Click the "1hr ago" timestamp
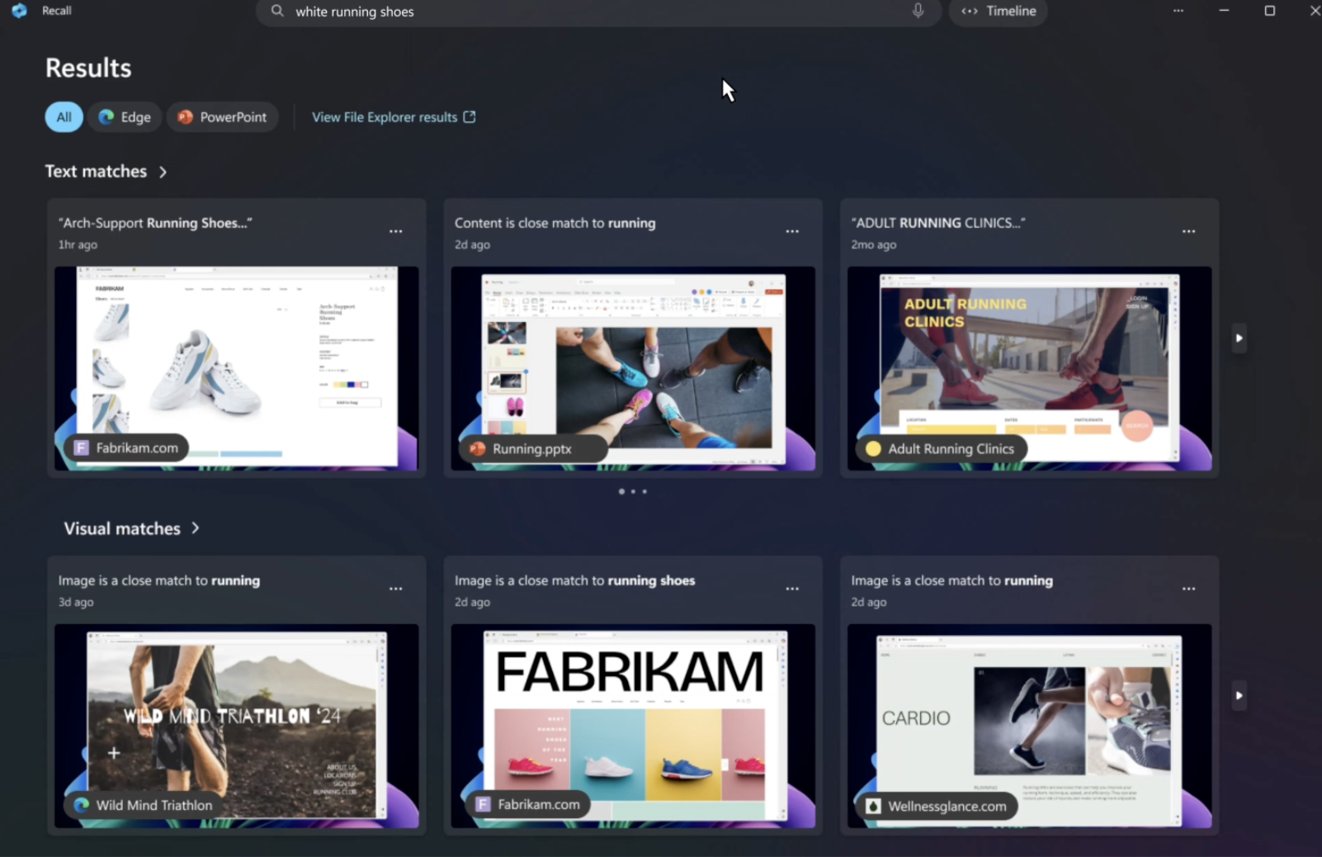The image size is (1322, 857). 78,244
